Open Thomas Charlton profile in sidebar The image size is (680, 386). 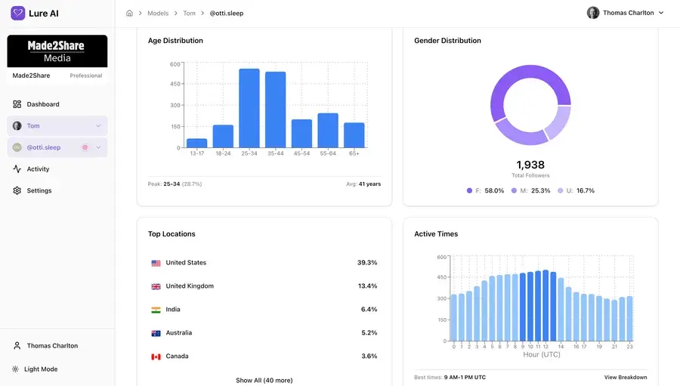pyautogui.click(x=52, y=346)
